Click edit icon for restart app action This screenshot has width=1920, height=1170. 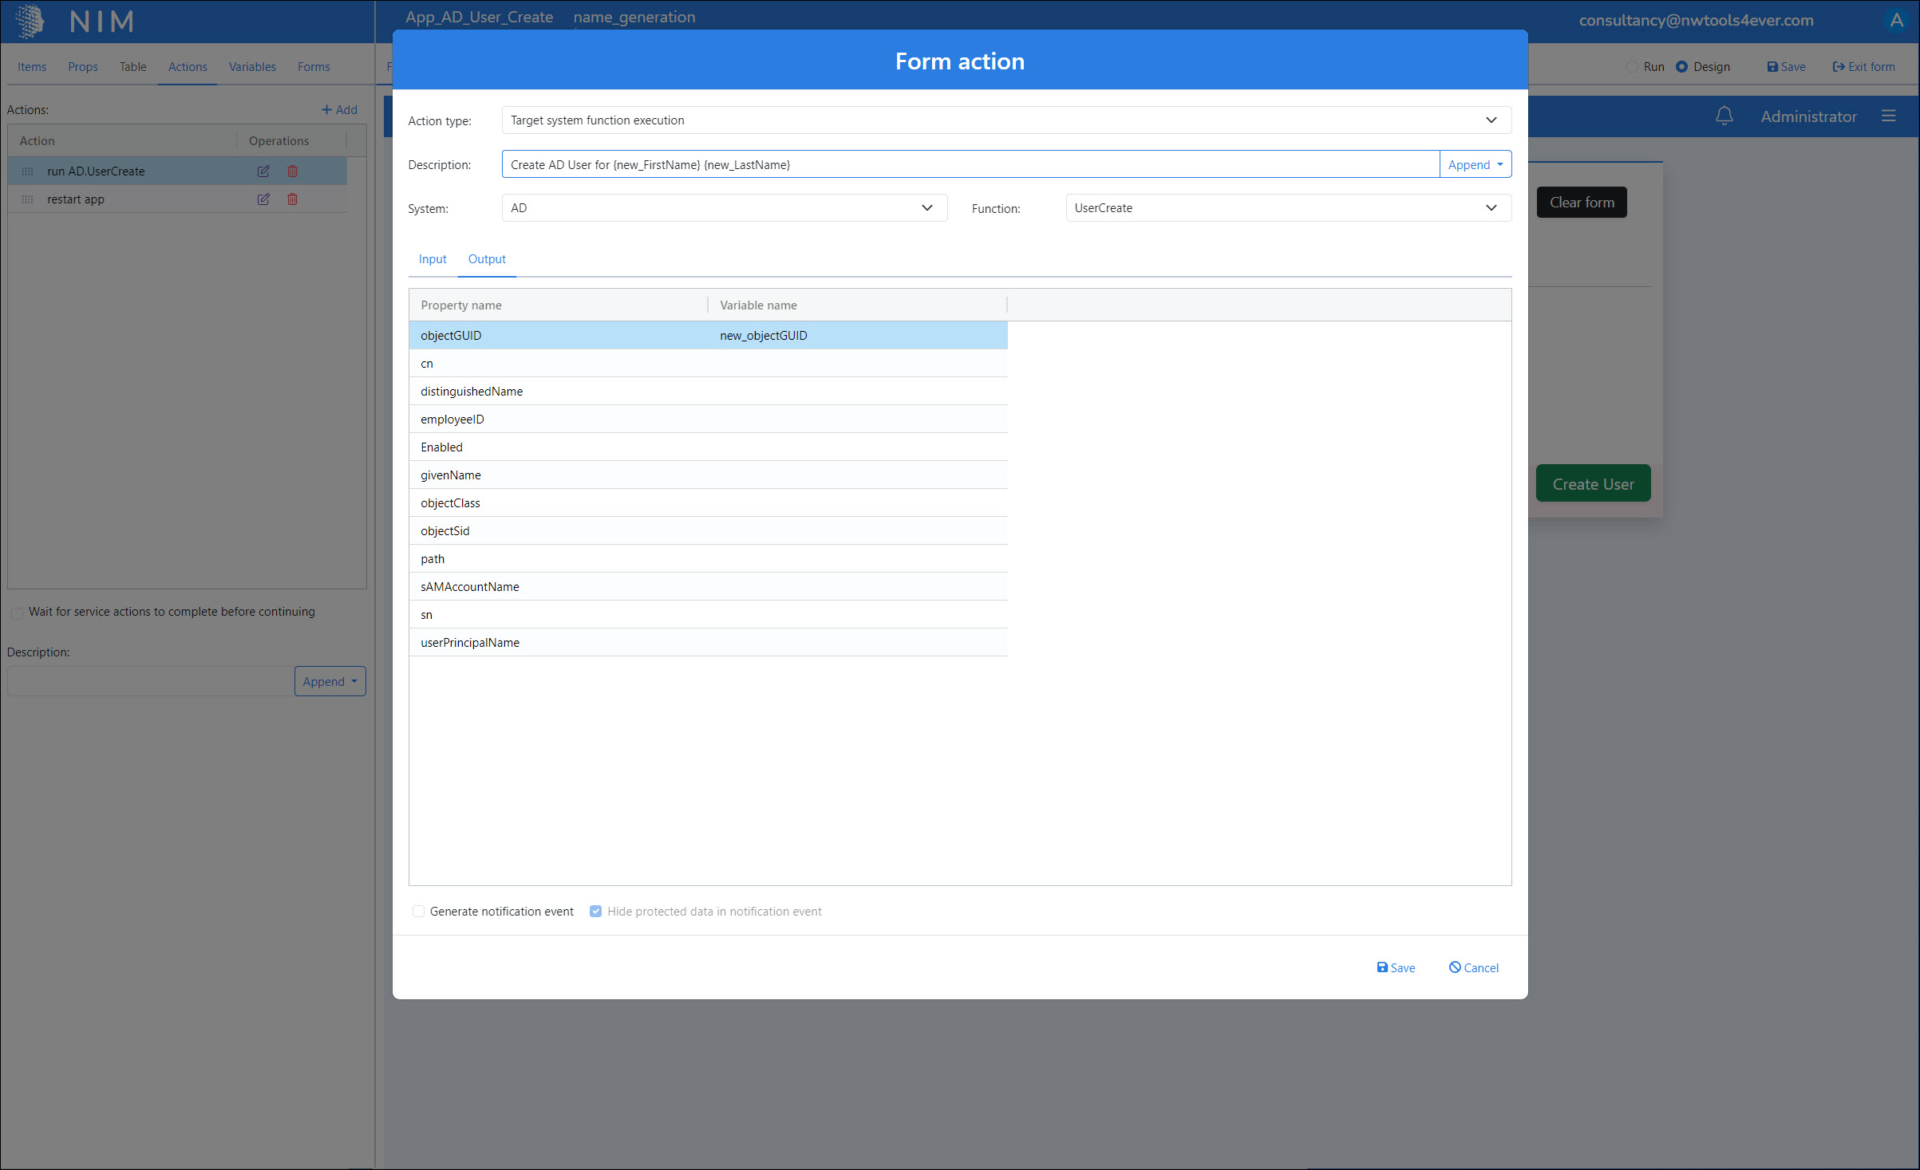(263, 199)
